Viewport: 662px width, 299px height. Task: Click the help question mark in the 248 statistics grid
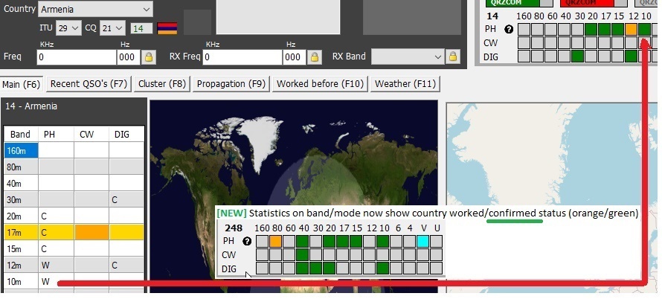247,241
